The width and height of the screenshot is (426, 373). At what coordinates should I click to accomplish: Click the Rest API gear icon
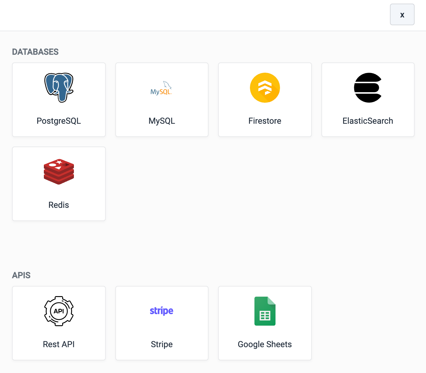pyautogui.click(x=59, y=311)
